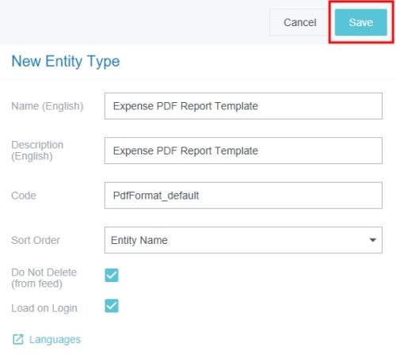Viewport: 396px width, 358px height.
Task: Place cursor after the word Template in the Name field
Action: [259, 106]
